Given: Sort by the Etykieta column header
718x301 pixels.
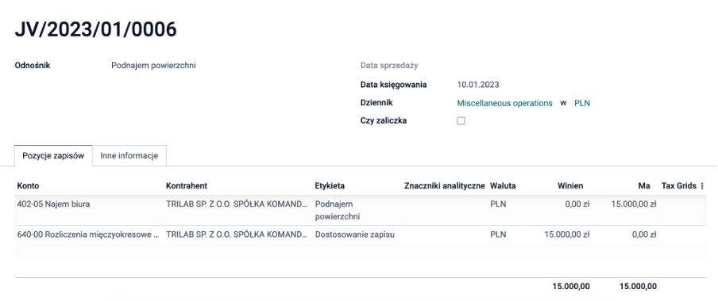Looking at the screenshot, I should point(330,186).
